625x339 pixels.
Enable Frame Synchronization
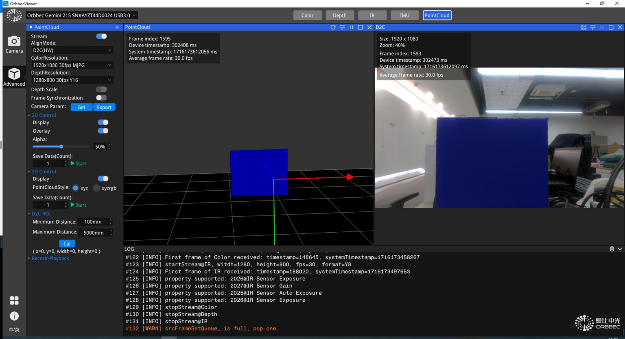tap(101, 97)
